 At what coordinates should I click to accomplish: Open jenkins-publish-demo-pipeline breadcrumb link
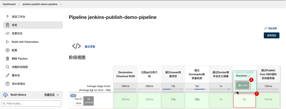coord(40,4)
